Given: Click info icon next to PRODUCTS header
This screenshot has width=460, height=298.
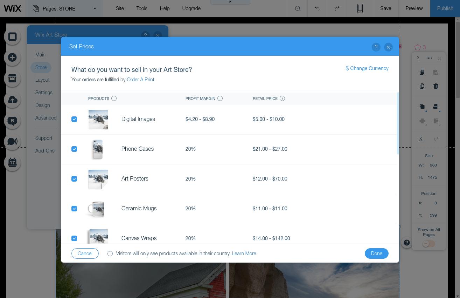Looking at the screenshot, I should 114,99.
